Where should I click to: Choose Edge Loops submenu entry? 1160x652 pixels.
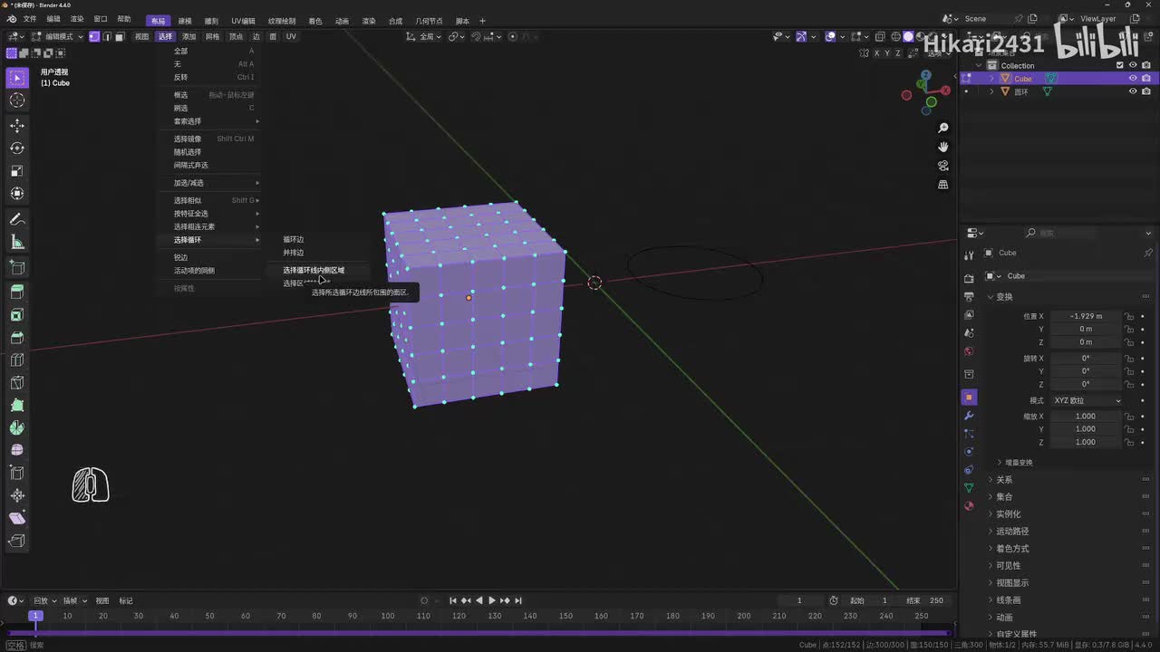click(294, 239)
